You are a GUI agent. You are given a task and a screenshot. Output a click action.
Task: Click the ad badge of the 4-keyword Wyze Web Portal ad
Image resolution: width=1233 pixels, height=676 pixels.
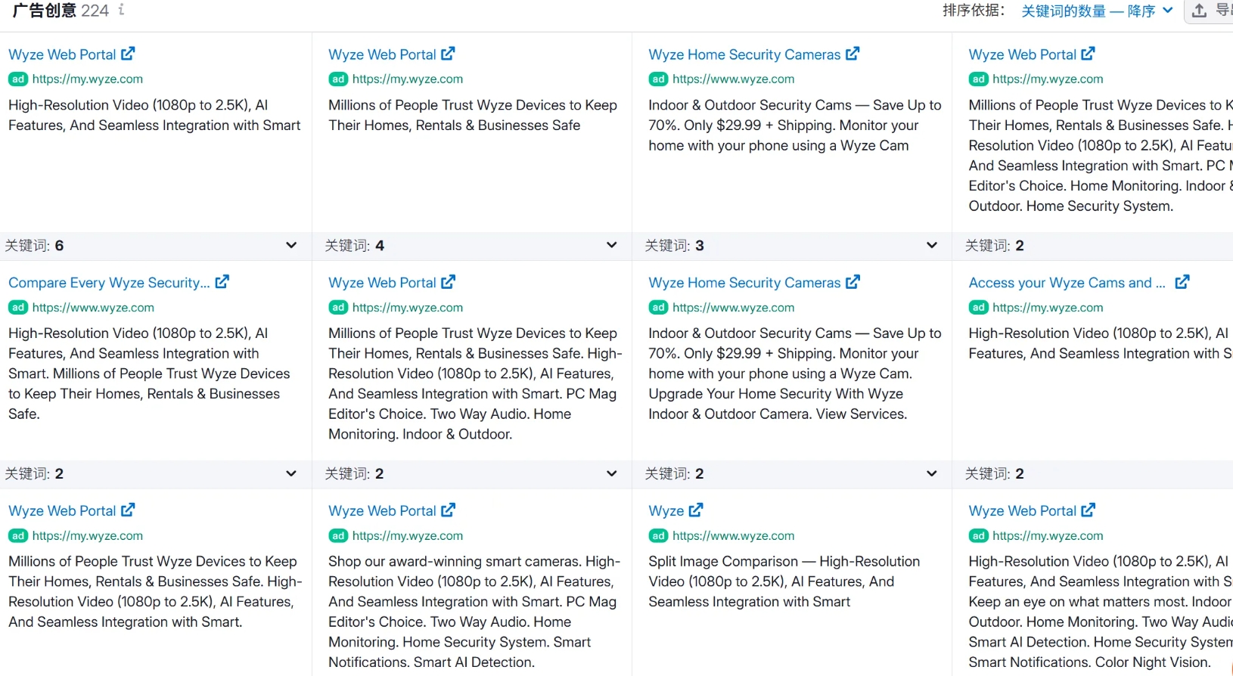338,79
